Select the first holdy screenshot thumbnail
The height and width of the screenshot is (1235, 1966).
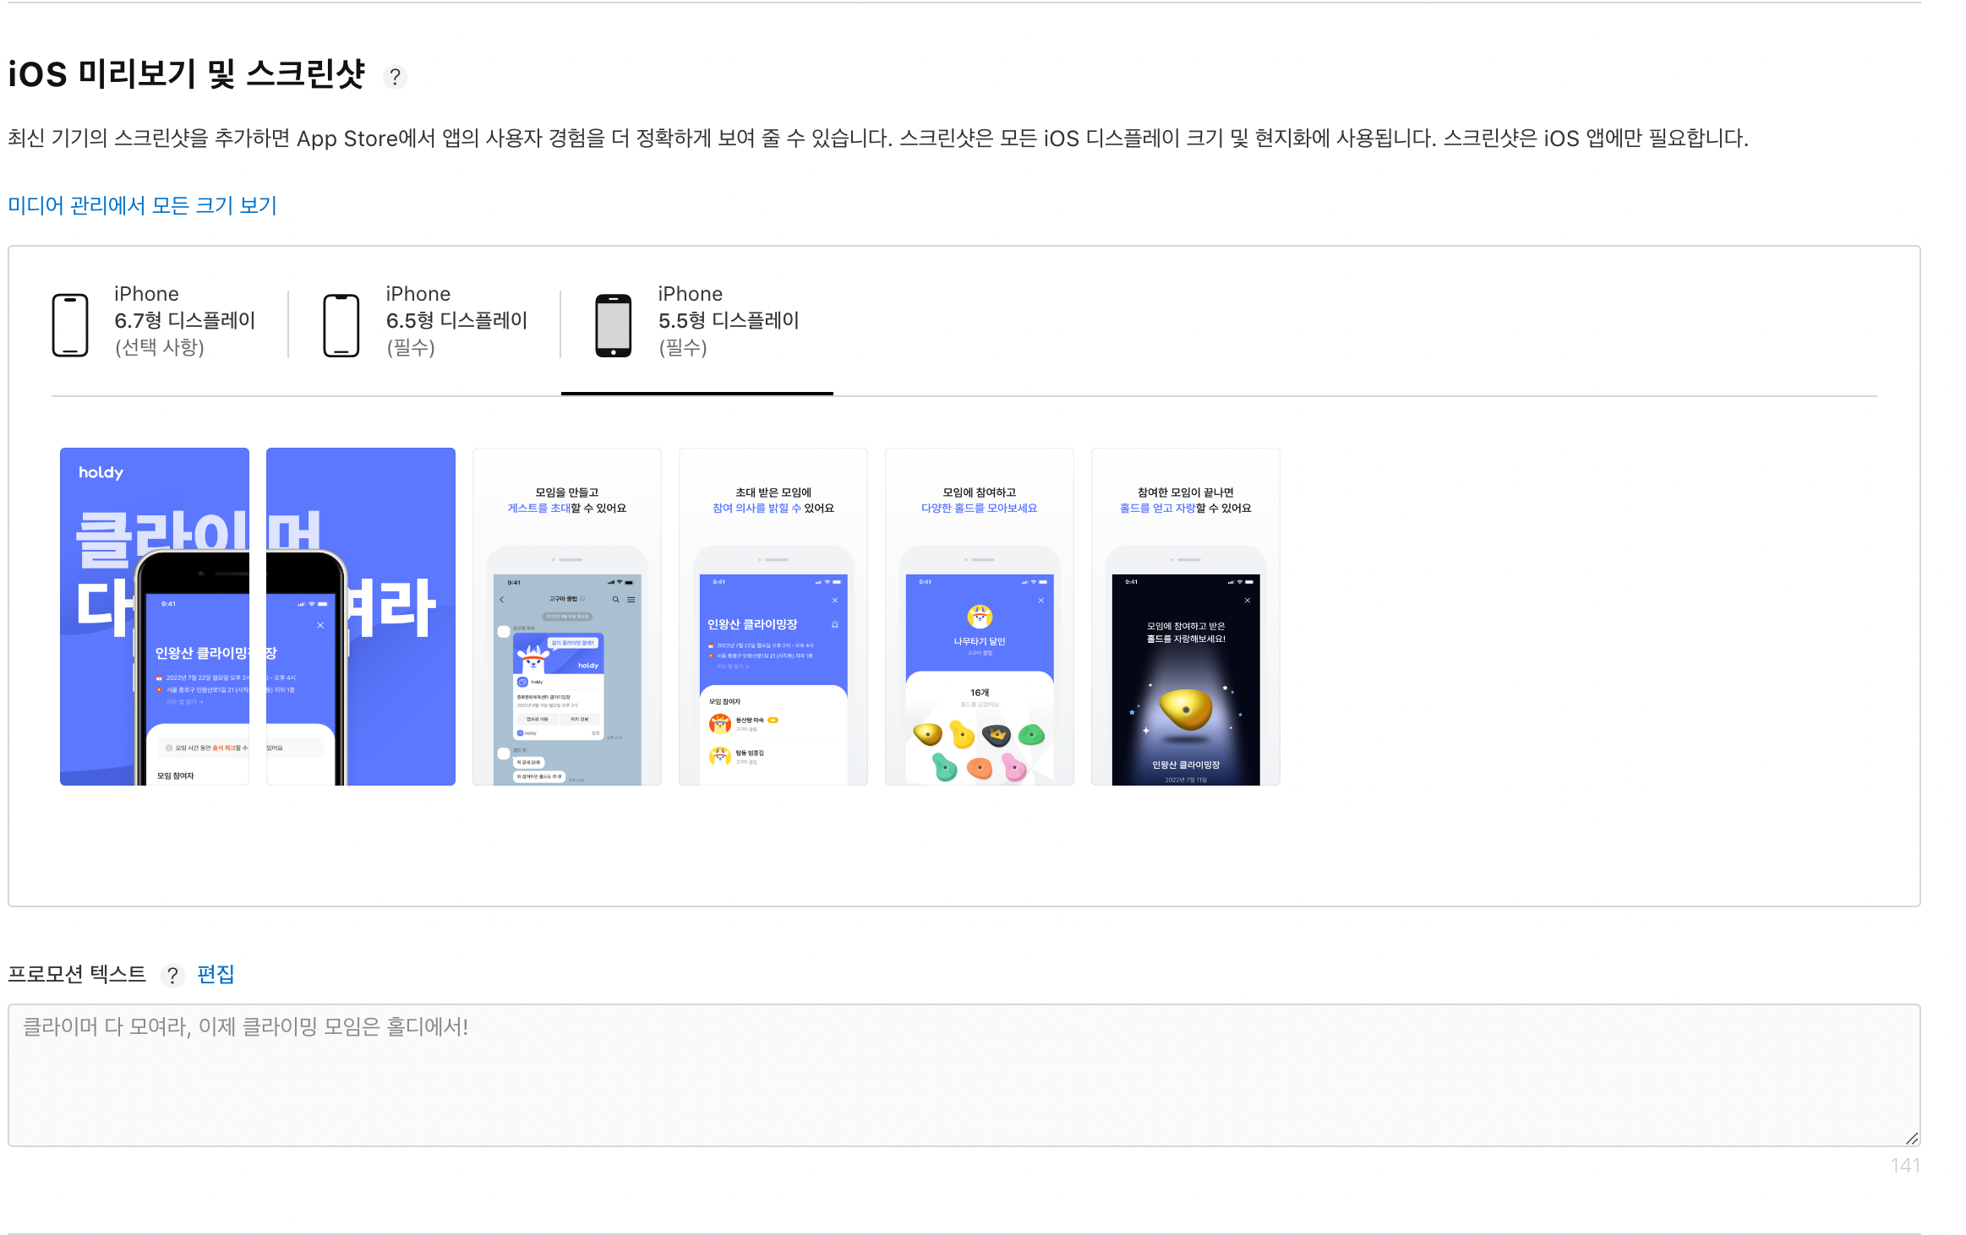155,617
